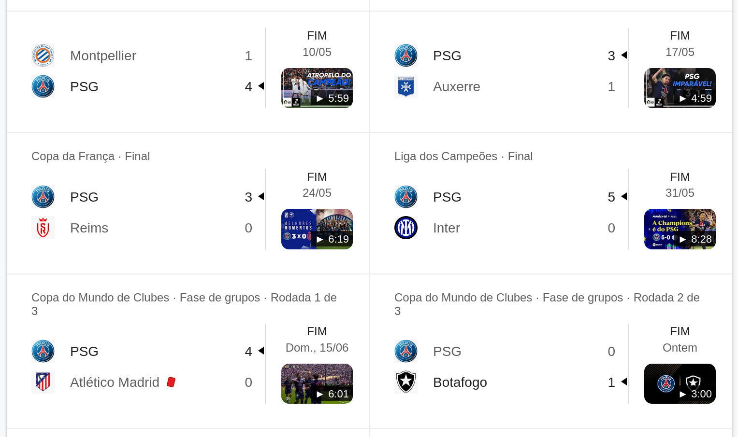Click the Auxerre club crest
The width and height of the screenshot is (738, 437).
pos(406,86)
